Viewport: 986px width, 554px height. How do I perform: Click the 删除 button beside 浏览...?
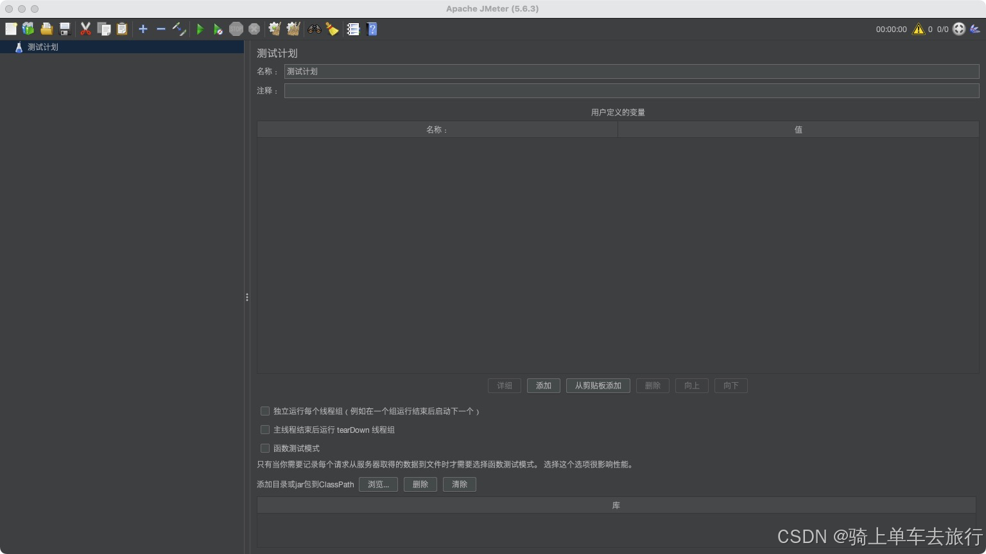(420, 484)
